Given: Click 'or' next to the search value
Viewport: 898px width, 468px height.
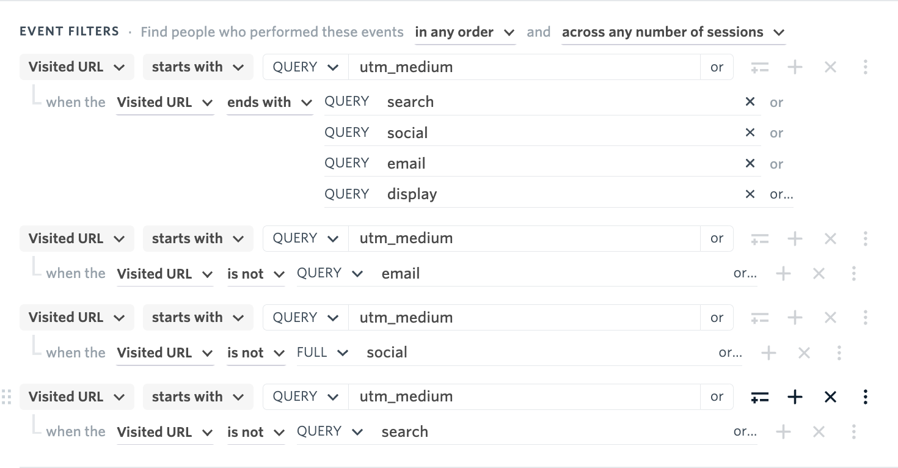Looking at the screenshot, I should (x=776, y=103).
